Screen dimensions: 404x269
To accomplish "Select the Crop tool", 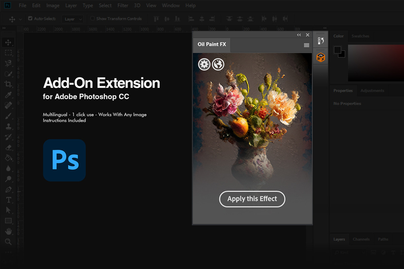I will [x=8, y=84].
